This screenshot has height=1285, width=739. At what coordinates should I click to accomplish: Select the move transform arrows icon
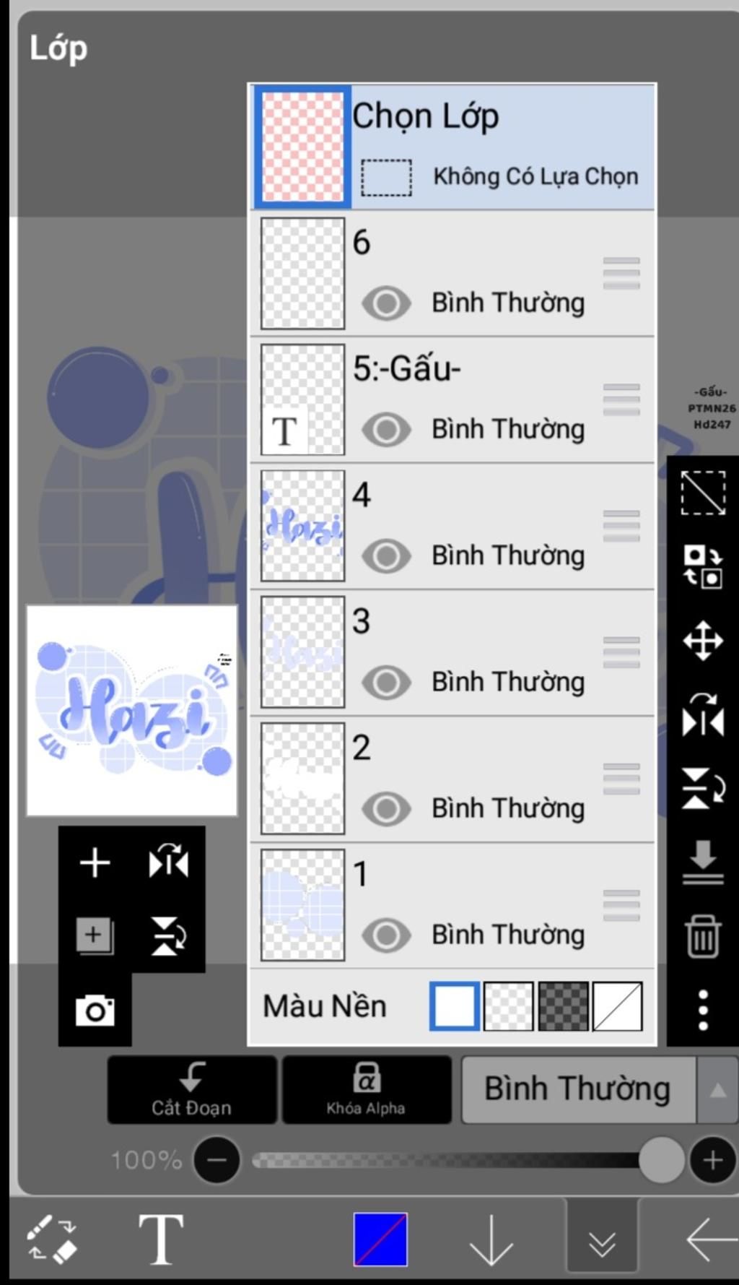coord(703,641)
